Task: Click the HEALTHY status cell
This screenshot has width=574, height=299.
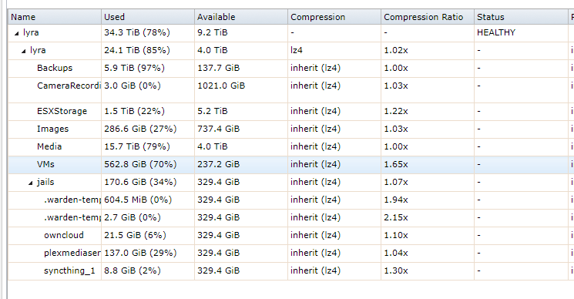Action: point(496,32)
